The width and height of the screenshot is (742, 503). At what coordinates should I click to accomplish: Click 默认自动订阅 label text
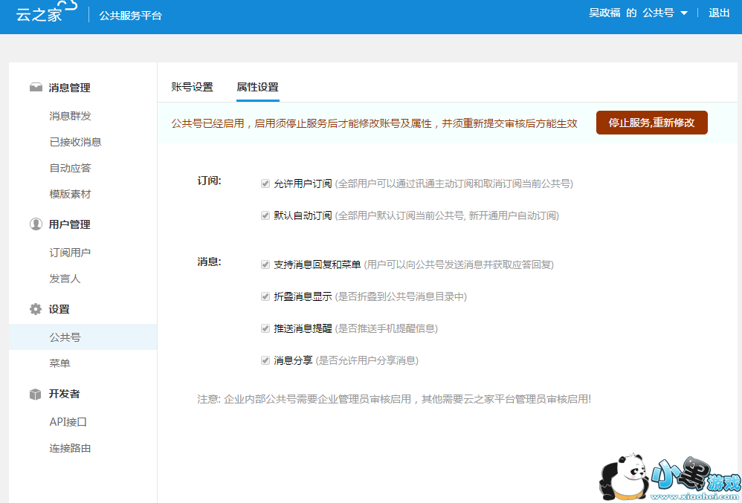click(x=303, y=215)
